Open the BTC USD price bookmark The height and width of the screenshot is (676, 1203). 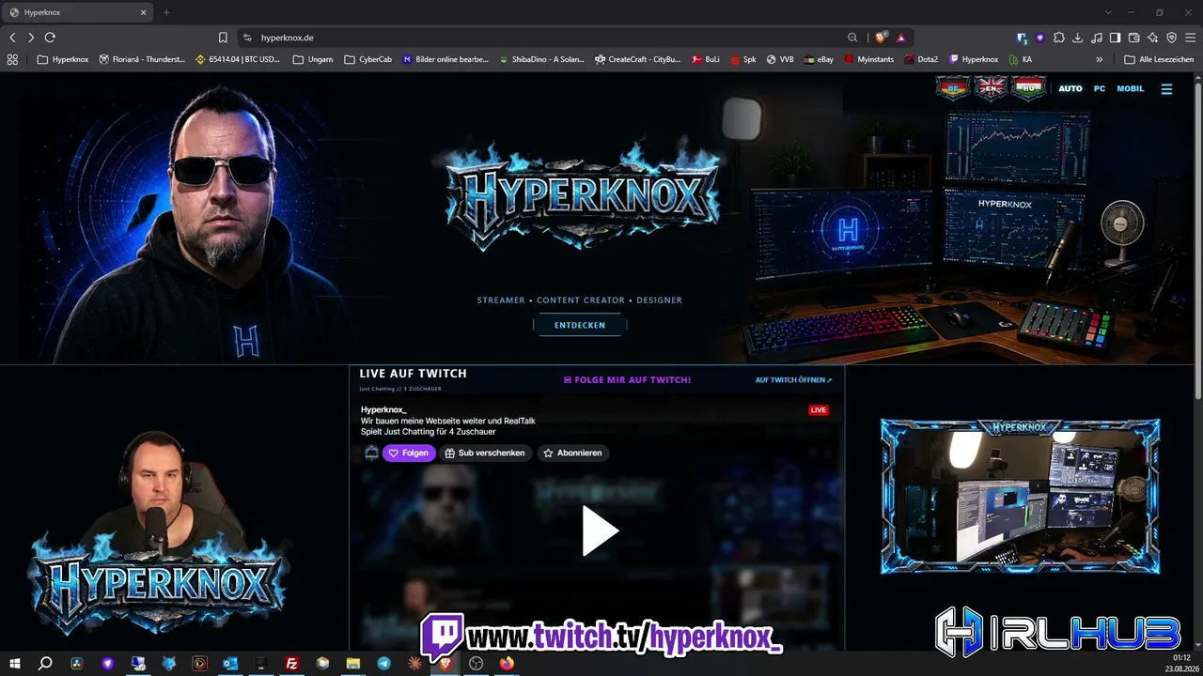238,59
